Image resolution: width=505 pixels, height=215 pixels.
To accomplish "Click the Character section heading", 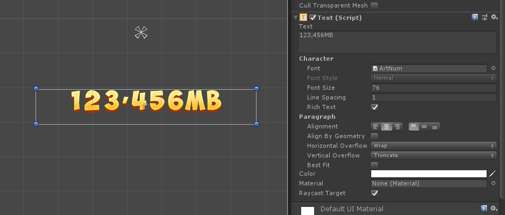I will point(316,59).
